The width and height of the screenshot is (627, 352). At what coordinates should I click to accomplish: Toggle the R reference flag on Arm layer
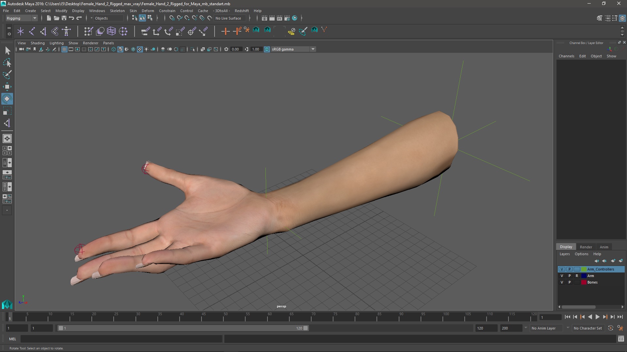tap(577, 276)
